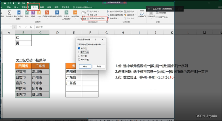Click Trace Dependents (追踪从属单元格)
Viewport: 222px width, 121px height.
[x=115, y=15]
